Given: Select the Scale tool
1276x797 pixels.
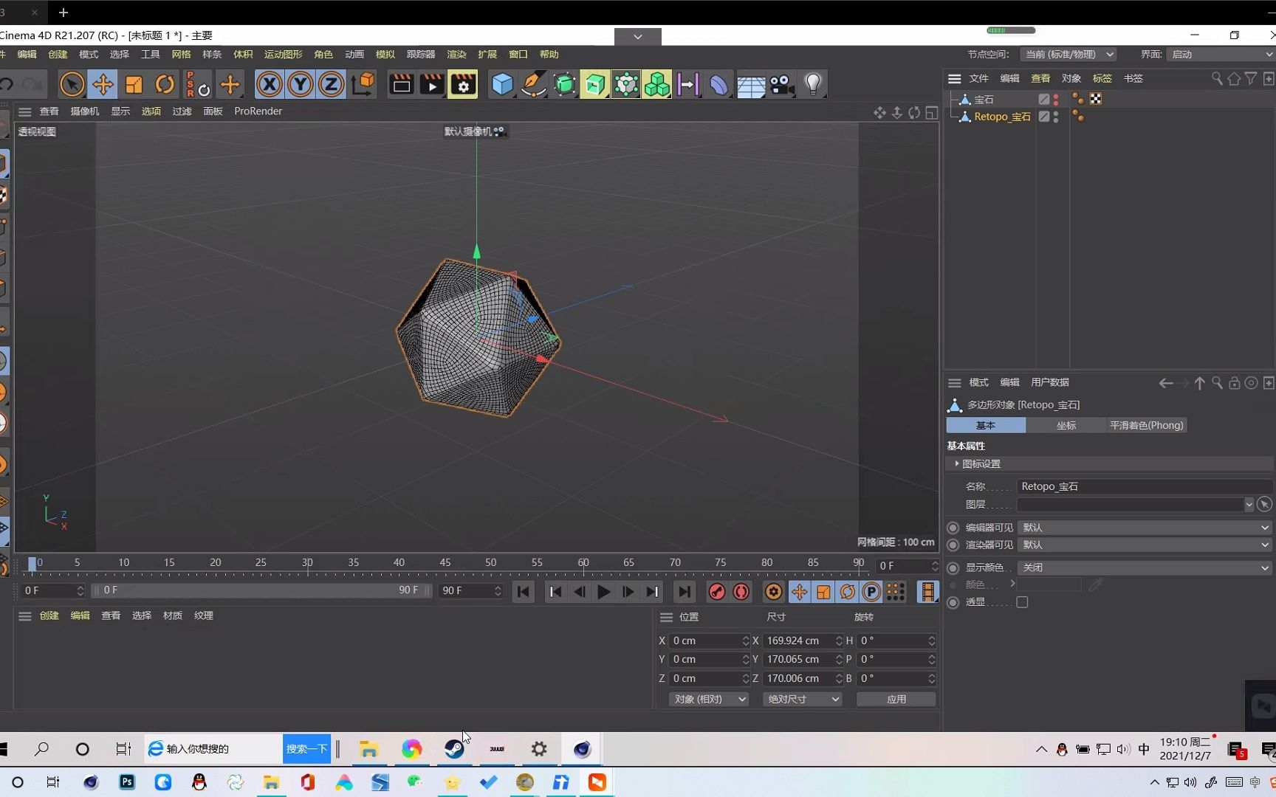Looking at the screenshot, I should coord(134,85).
